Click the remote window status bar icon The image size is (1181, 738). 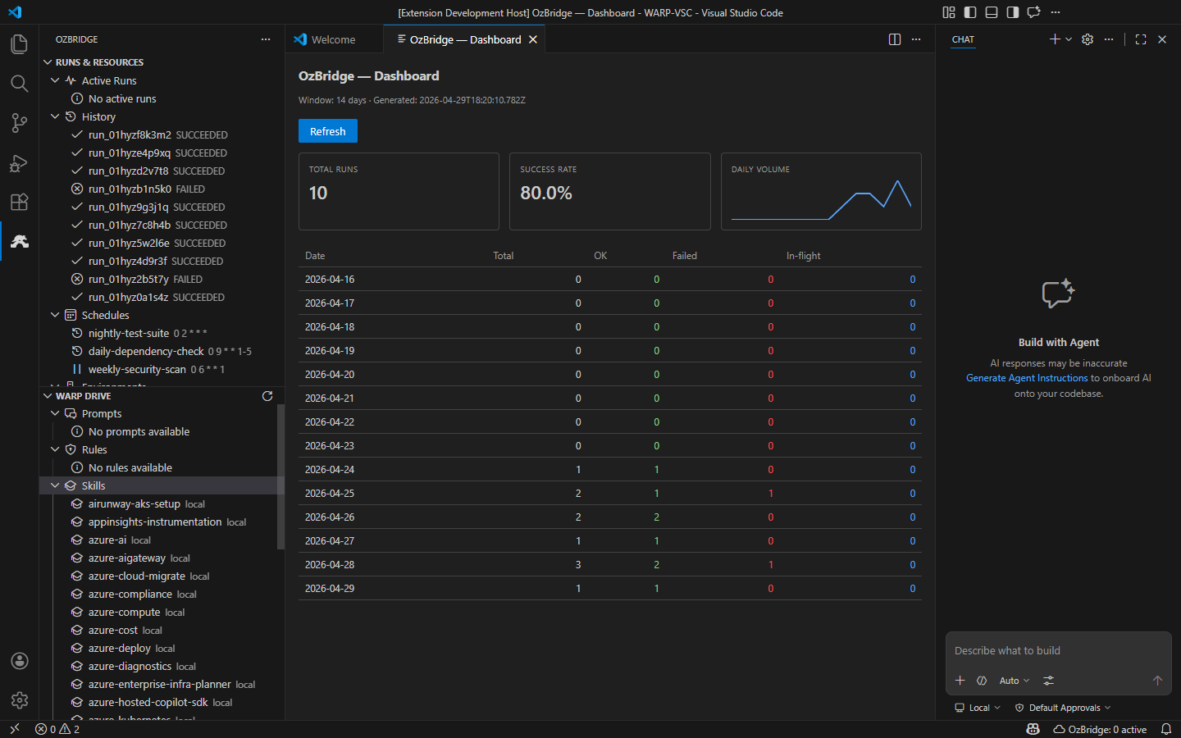pos(14,729)
